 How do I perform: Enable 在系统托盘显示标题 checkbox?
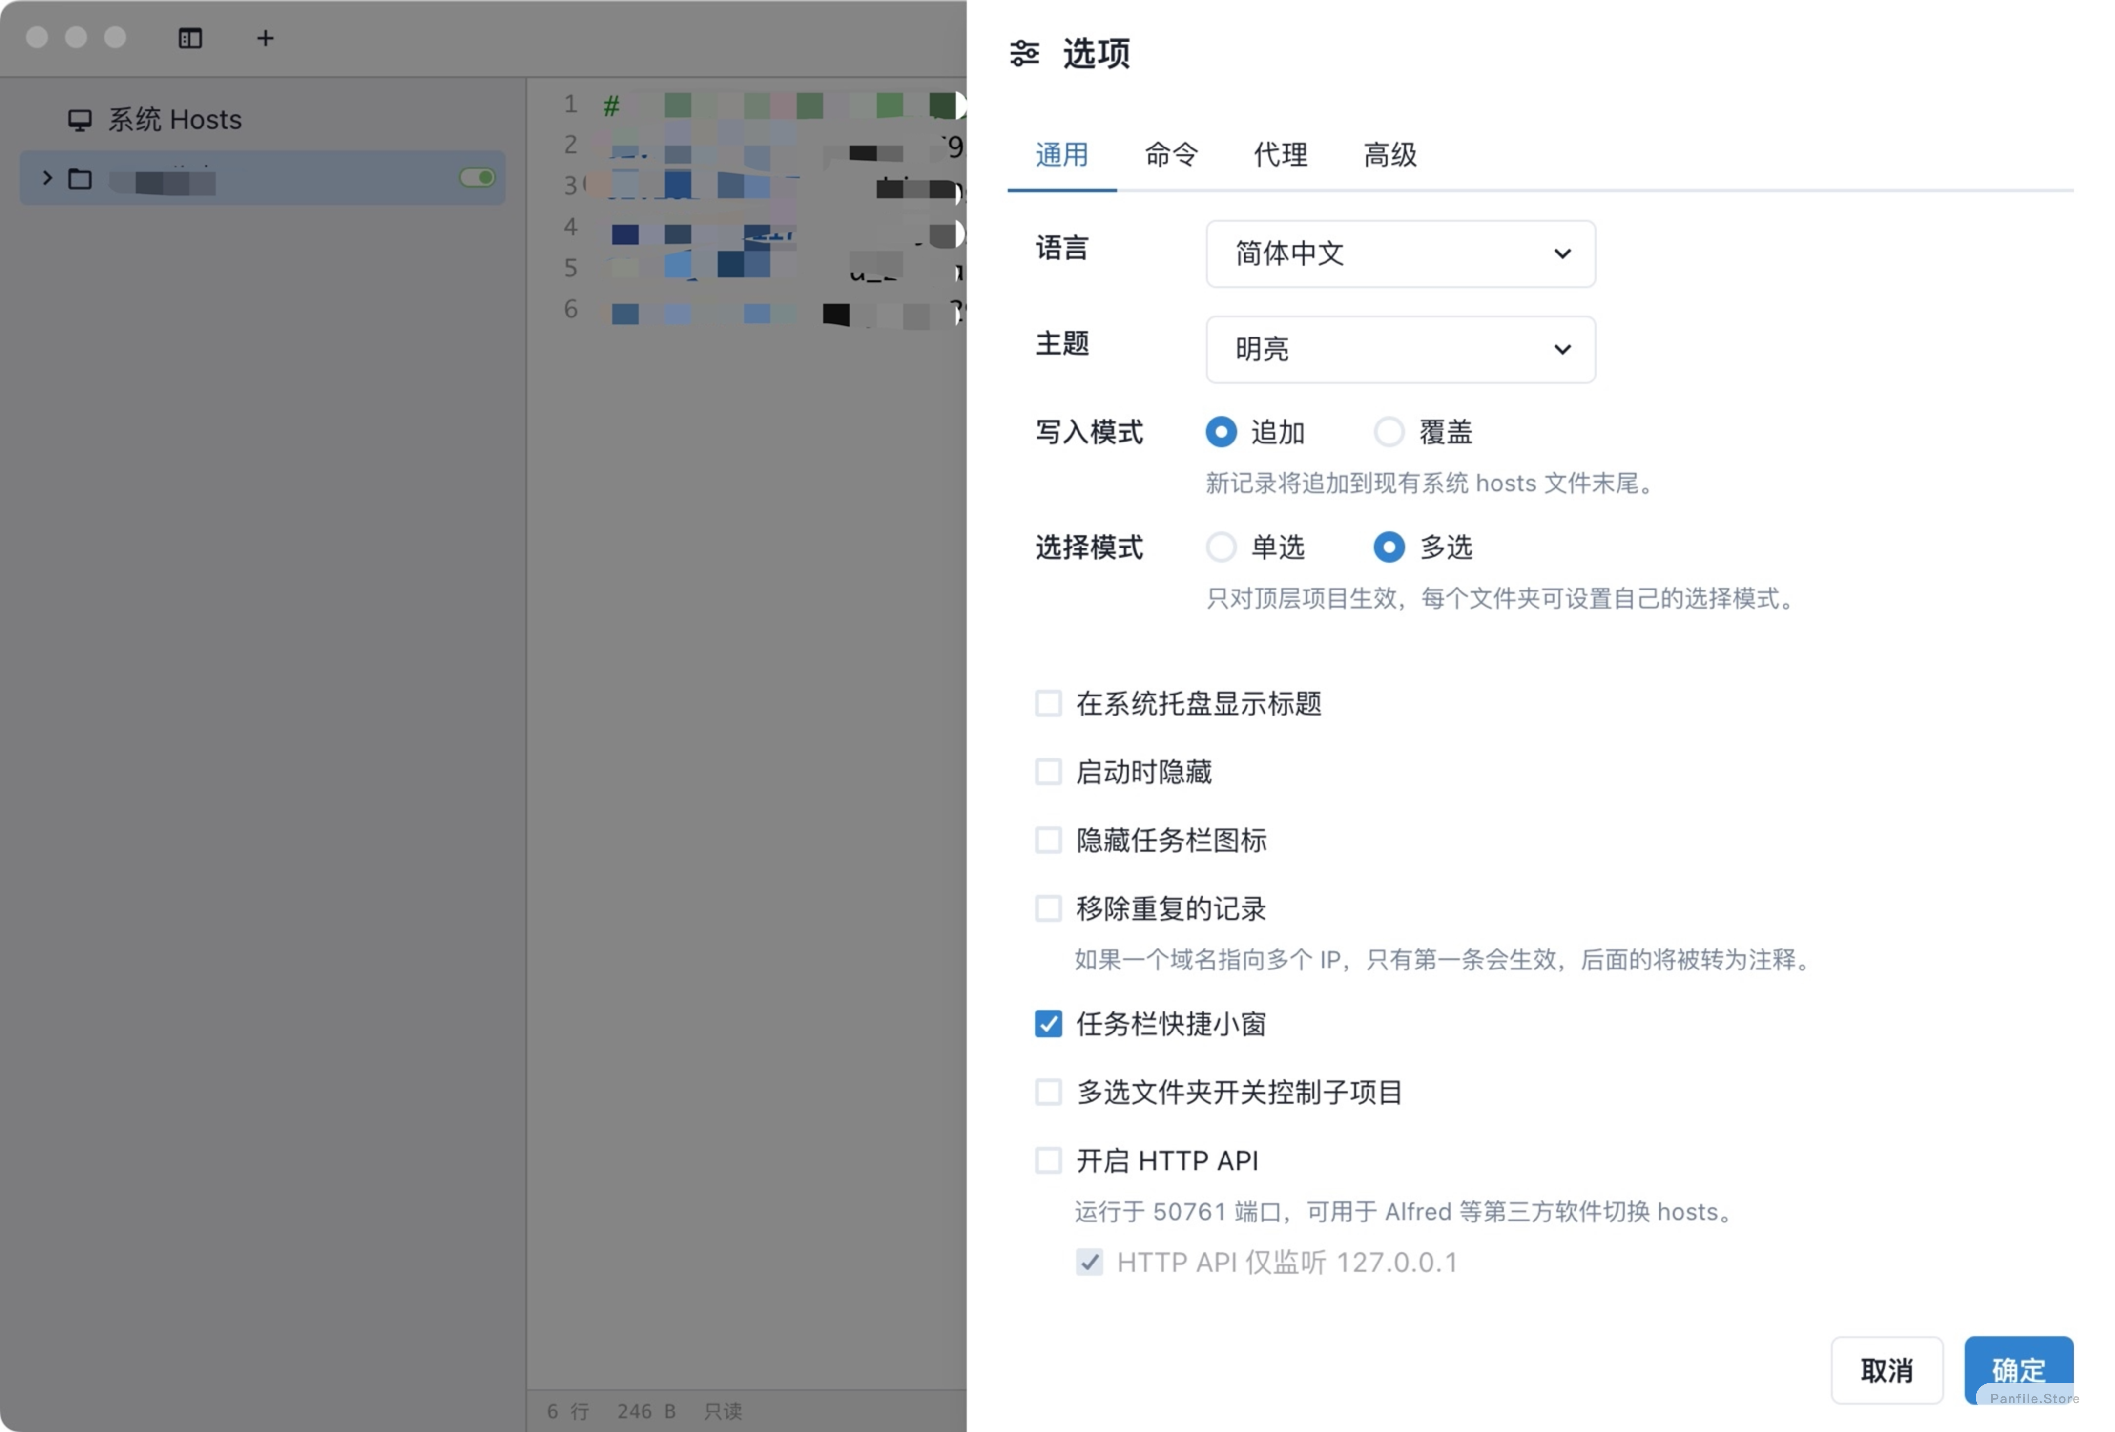[1048, 704]
